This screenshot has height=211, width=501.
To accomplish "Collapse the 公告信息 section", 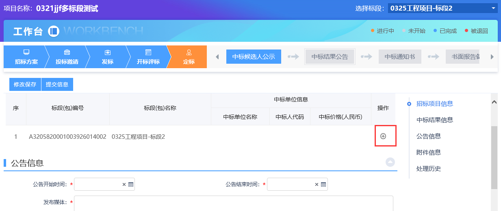I will (390, 162).
